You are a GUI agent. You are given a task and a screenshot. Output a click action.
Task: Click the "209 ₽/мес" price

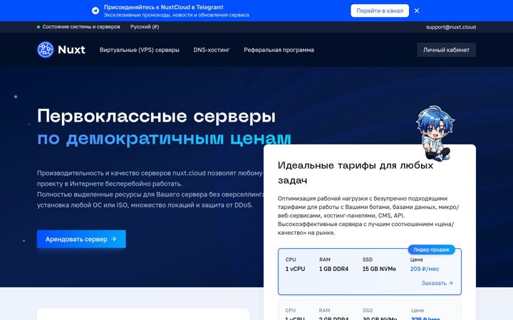(x=425, y=269)
